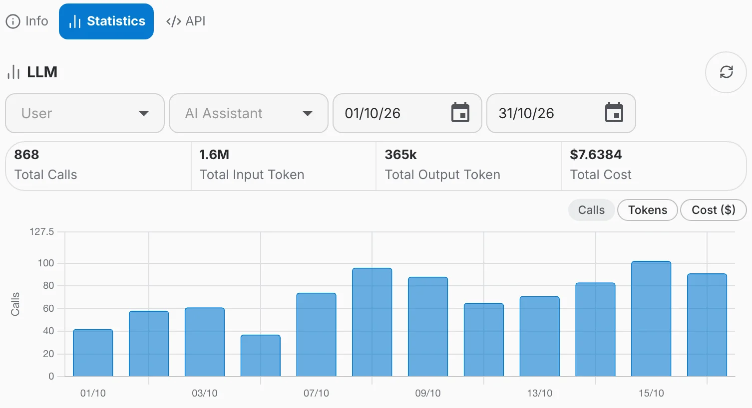
Task: Click the 127.5 y-axis label
Action: click(41, 232)
